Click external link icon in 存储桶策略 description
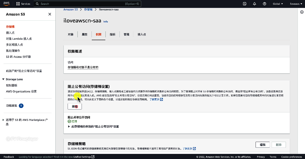Image resolution: width=305 pixels, height=159 pixels. tap(194, 149)
